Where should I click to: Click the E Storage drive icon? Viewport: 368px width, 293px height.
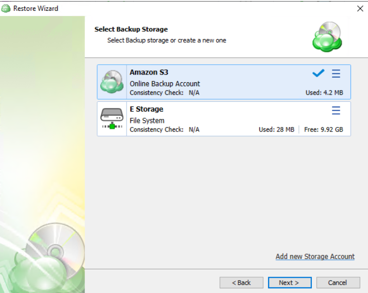click(112, 119)
